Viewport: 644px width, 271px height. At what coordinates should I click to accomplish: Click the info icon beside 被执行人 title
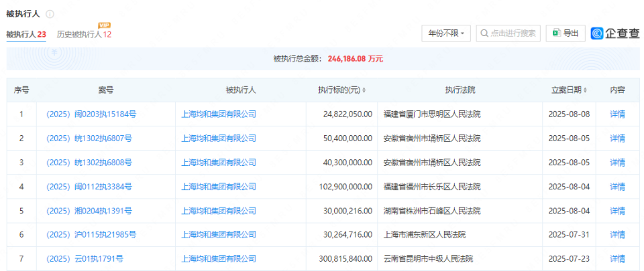point(50,14)
